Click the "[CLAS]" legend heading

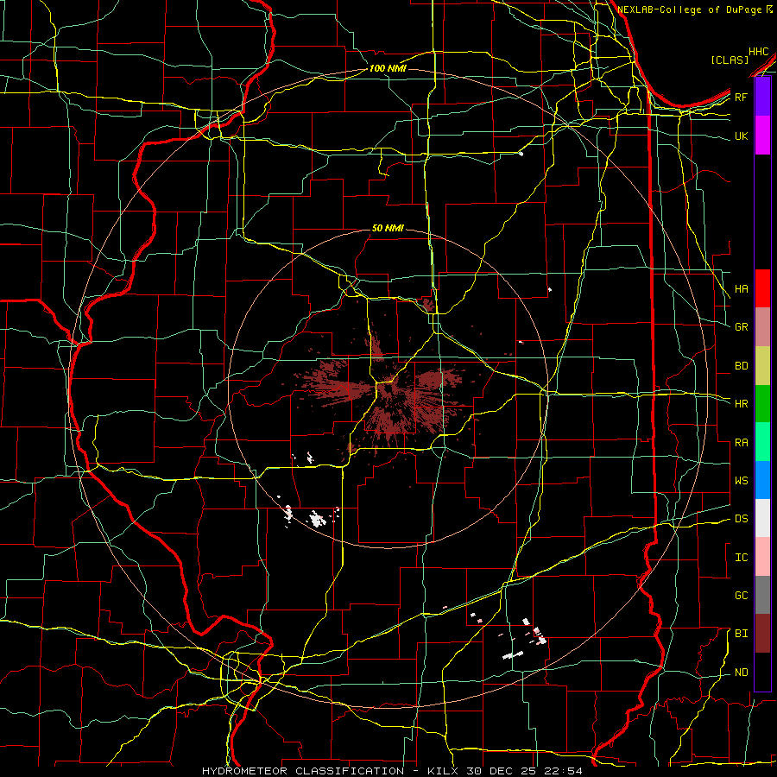(730, 60)
